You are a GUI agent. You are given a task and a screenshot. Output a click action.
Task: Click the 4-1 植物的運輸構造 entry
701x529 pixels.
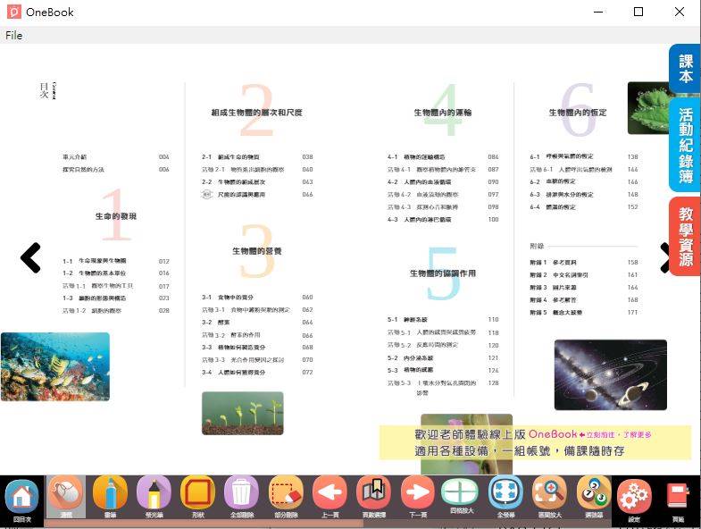click(x=443, y=157)
